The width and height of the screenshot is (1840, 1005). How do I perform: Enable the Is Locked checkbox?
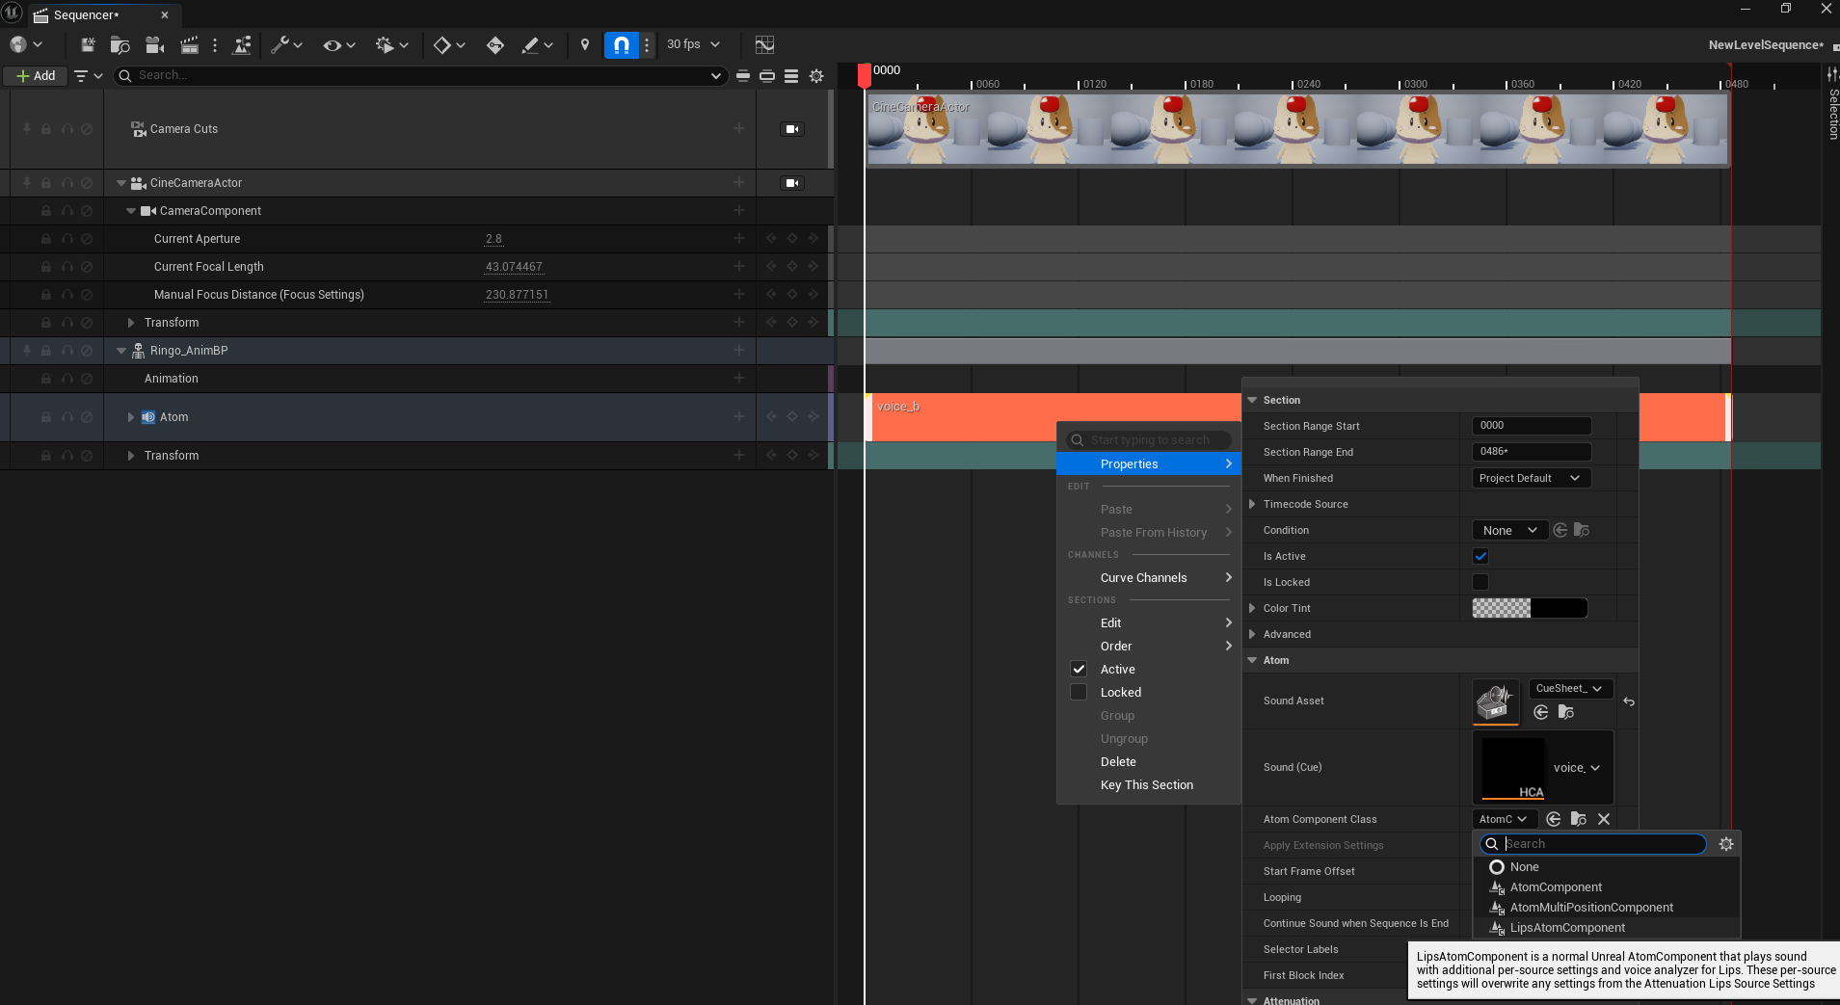1480,582
